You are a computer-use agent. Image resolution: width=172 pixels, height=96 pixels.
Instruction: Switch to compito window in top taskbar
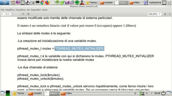pyautogui.click(x=106, y=2)
